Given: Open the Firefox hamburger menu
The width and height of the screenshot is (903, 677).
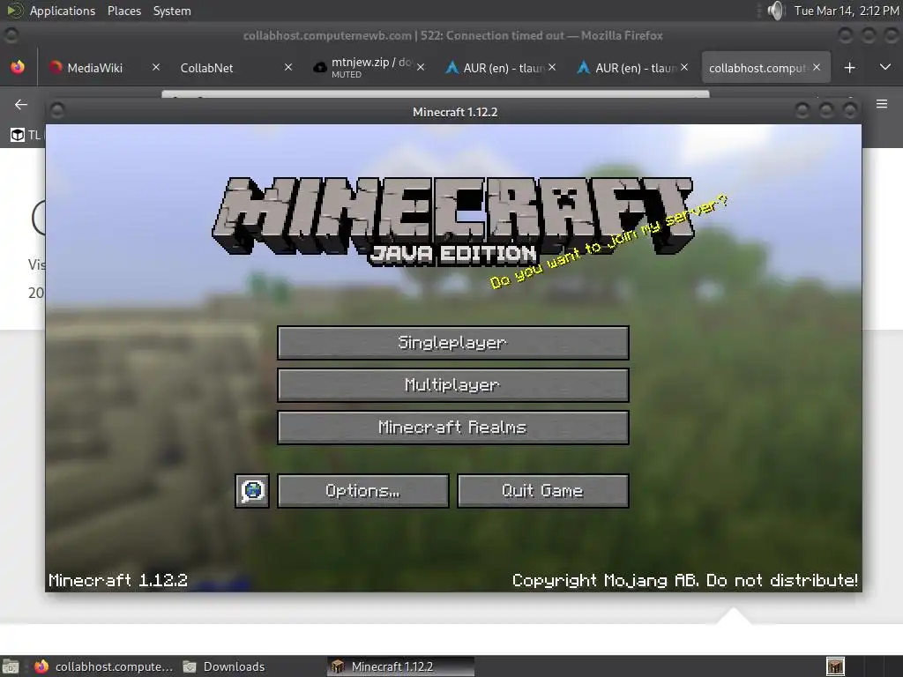Looking at the screenshot, I should click(882, 104).
